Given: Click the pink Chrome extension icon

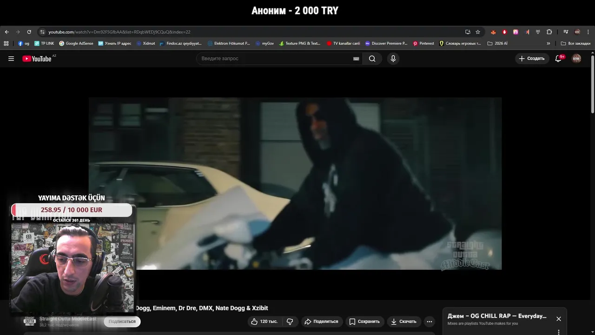Looking at the screenshot, I should (x=516, y=32).
